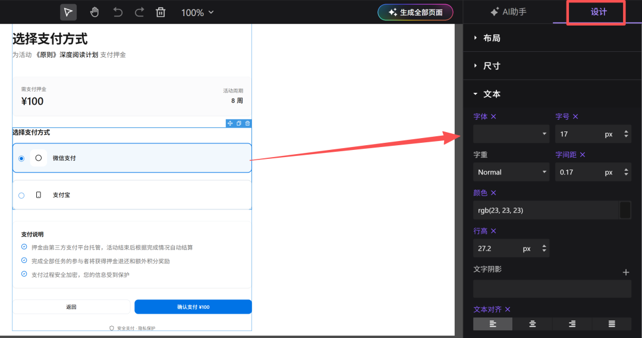Select the 微信支付 radio button
The height and width of the screenshot is (338, 642).
(x=21, y=158)
